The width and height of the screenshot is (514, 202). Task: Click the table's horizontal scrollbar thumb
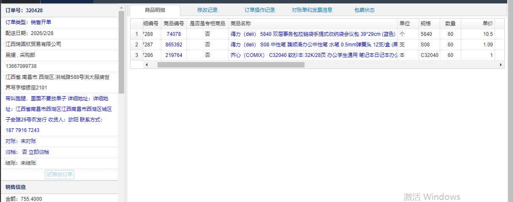click(x=231, y=65)
